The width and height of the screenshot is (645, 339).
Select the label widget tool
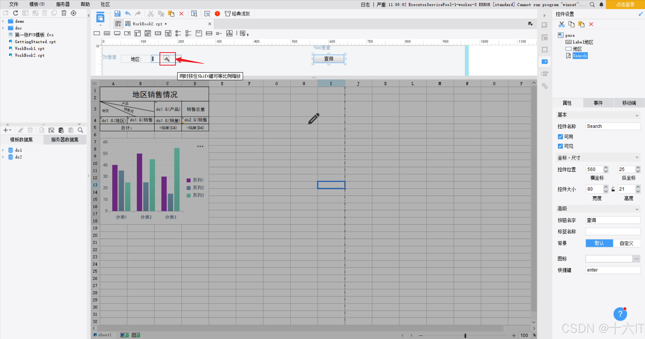[x=107, y=33]
